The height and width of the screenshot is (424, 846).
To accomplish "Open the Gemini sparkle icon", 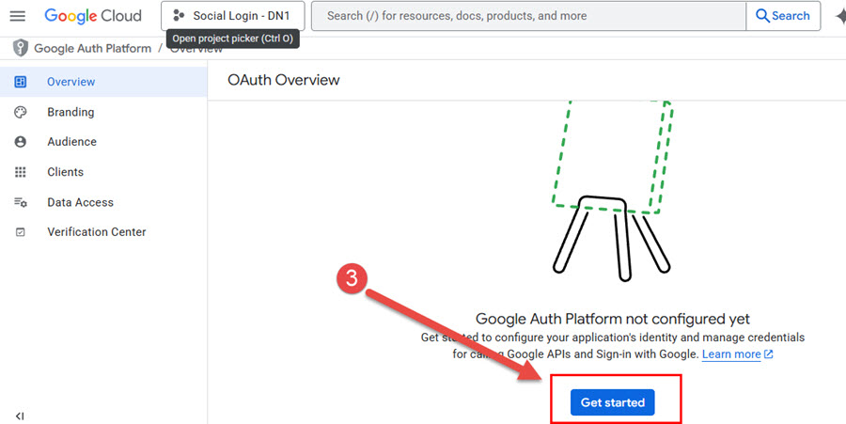I will (x=838, y=16).
